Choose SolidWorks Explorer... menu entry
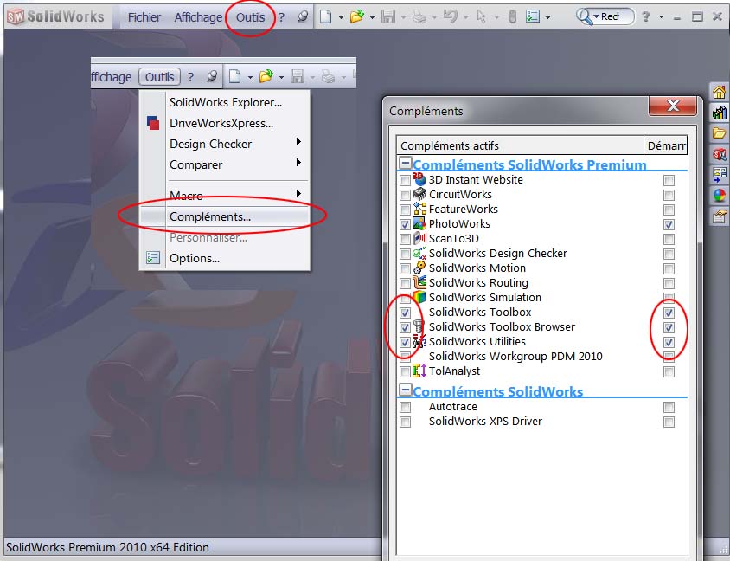730x561 pixels. [225, 102]
